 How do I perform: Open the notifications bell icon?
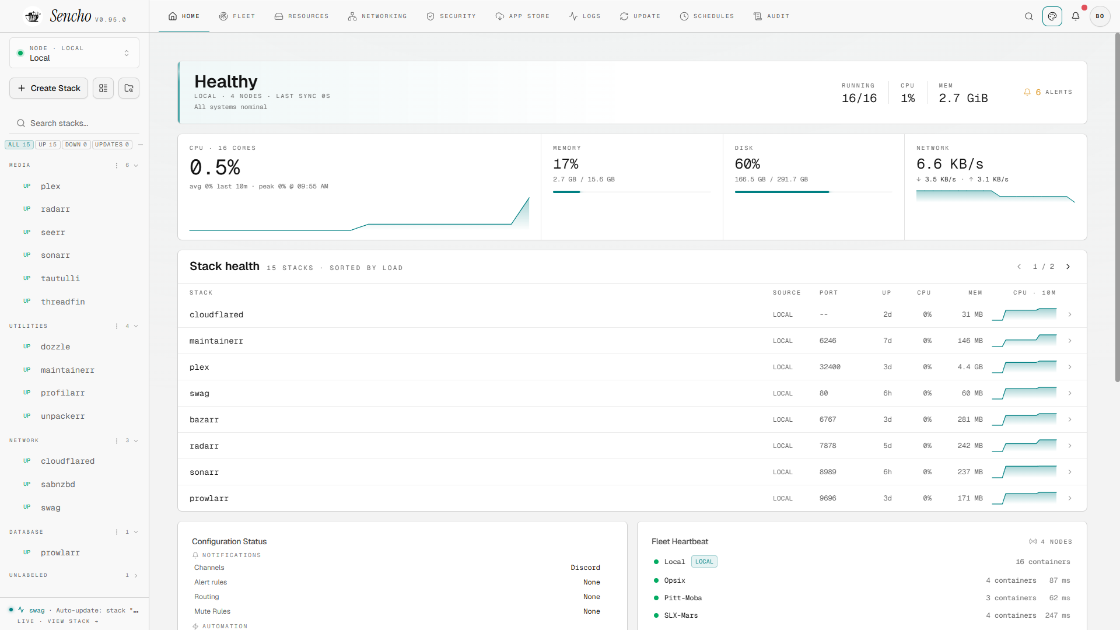(1076, 16)
